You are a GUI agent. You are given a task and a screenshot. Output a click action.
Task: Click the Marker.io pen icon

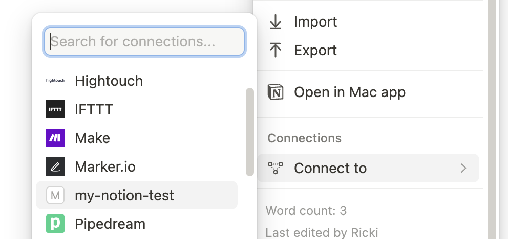55,166
